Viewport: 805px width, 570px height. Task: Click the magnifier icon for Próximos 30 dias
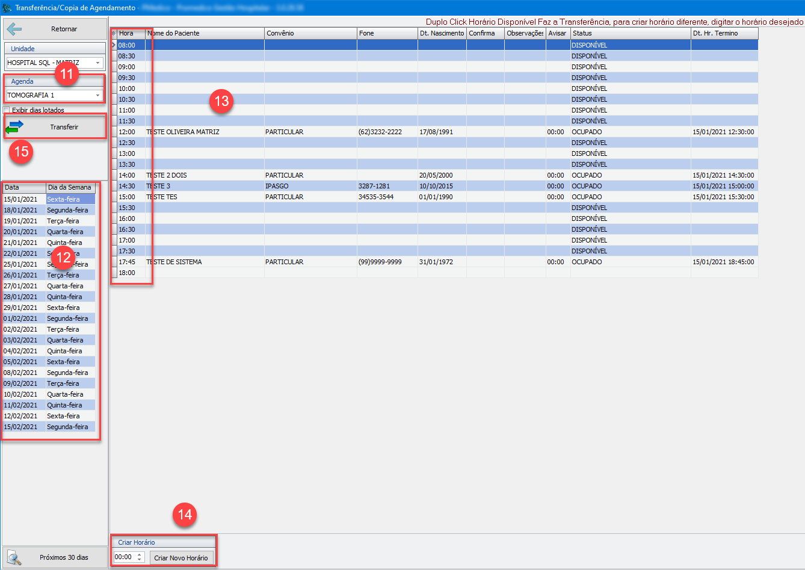[x=14, y=558]
